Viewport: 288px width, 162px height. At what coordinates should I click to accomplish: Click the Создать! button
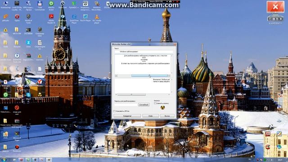[127, 116]
